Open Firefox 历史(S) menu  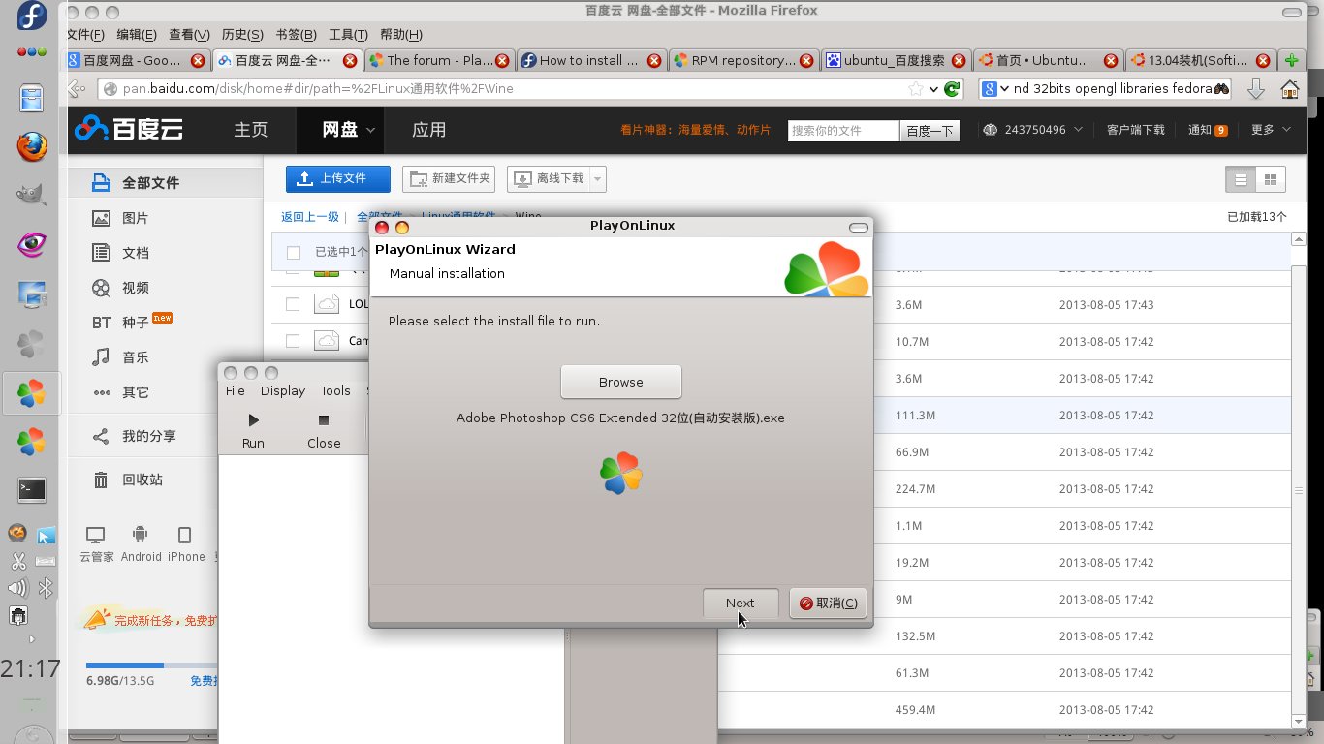click(x=242, y=34)
